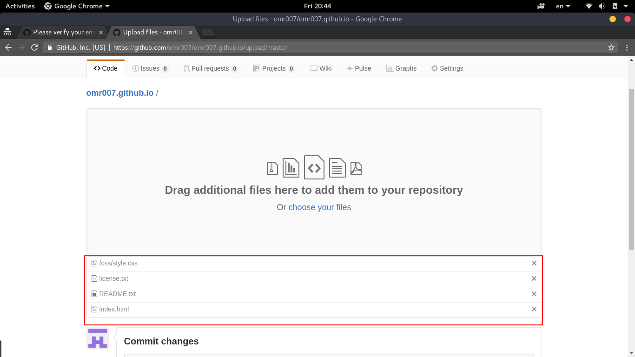Open the Settings repository tab
Image resolution: width=635 pixels, height=357 pixels.
click(x=447, y=68)
